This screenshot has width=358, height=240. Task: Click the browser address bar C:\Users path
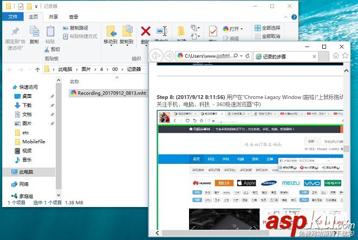(207, 56)
